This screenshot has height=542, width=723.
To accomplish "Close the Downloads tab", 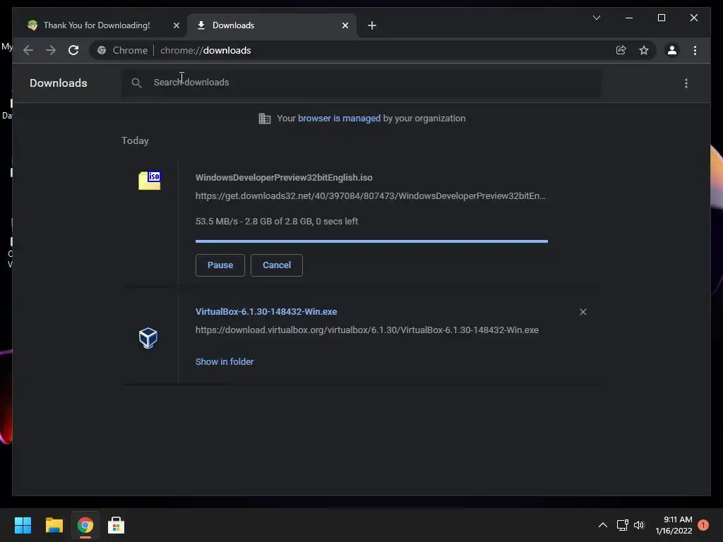I will (x=345, y=25).
